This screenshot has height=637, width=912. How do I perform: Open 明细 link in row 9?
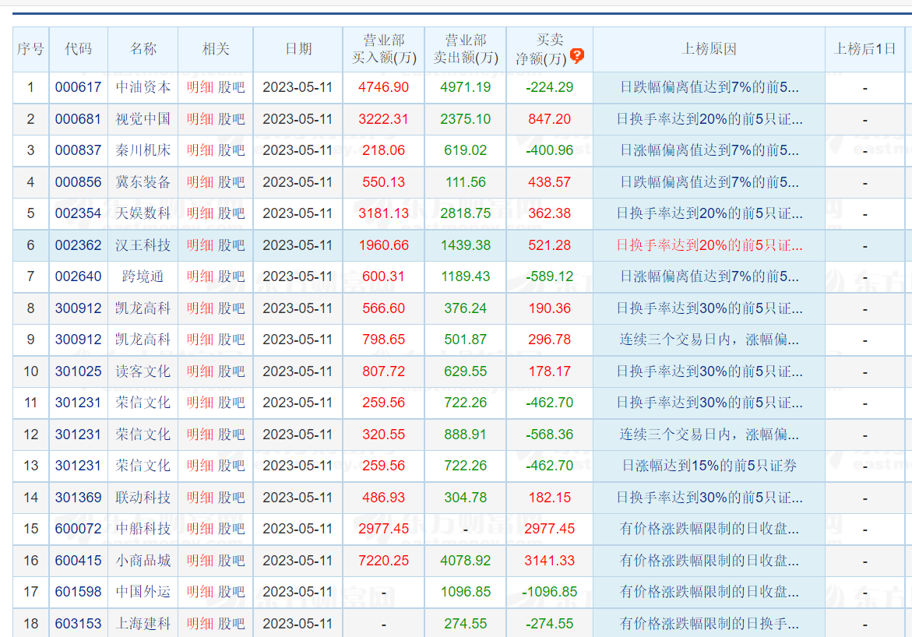click(x=200, y=340)
